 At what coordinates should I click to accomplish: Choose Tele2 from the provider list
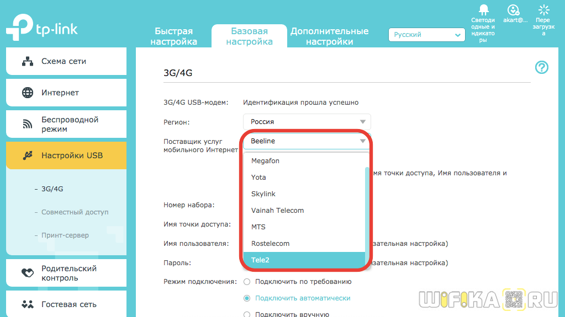point(304,260)
